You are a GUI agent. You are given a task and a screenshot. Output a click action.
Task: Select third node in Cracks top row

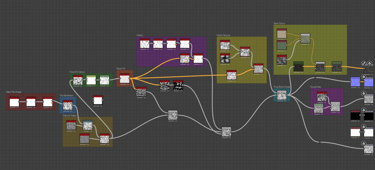(x=172, y=43)
